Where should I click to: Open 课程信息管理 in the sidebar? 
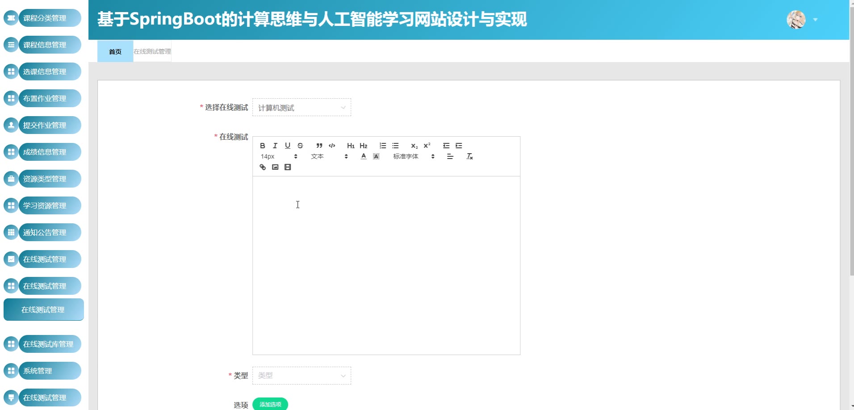42,45
